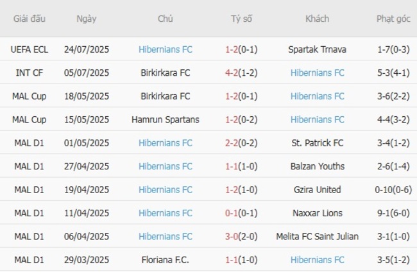Open the 3-0 score versus Melita
Screen dimensions: 417x274
coord(232,237)
